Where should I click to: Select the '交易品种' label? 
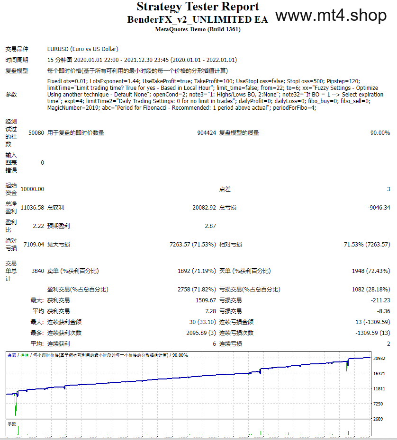pos(17,49)
